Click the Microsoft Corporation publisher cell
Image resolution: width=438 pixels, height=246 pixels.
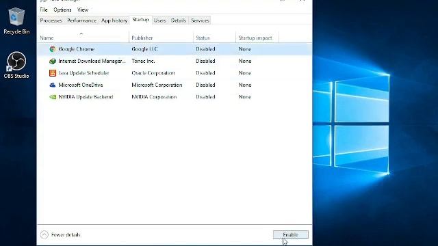point(157,85)
